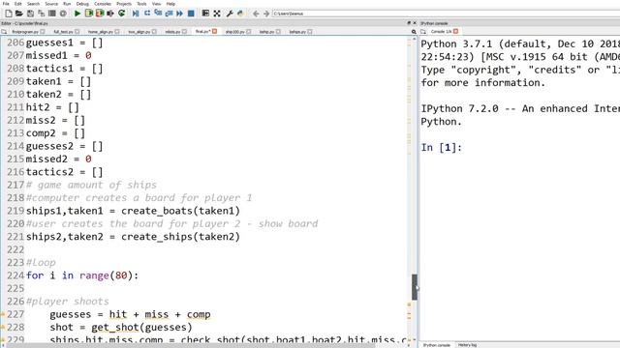Image resolution: width=620 pixels, height=348 pixels.
Task: Open the print list icon in toolbar
Action: point(51,14)
